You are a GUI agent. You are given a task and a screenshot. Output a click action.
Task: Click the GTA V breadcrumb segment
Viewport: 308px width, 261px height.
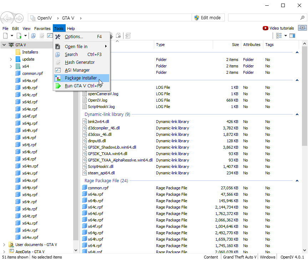click(x=68, y=18)
